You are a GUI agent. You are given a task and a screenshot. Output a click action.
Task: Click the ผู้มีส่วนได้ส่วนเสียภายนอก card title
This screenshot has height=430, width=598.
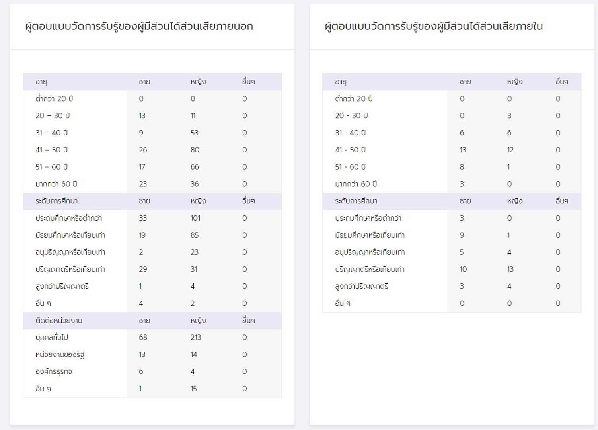click(139, 26)
